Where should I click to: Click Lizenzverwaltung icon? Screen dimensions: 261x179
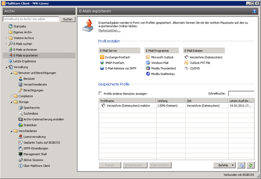20,137
